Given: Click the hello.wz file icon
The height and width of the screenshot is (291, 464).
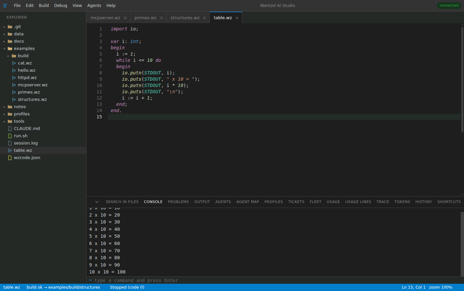Looking at the screenshot, I should [14, 70].
